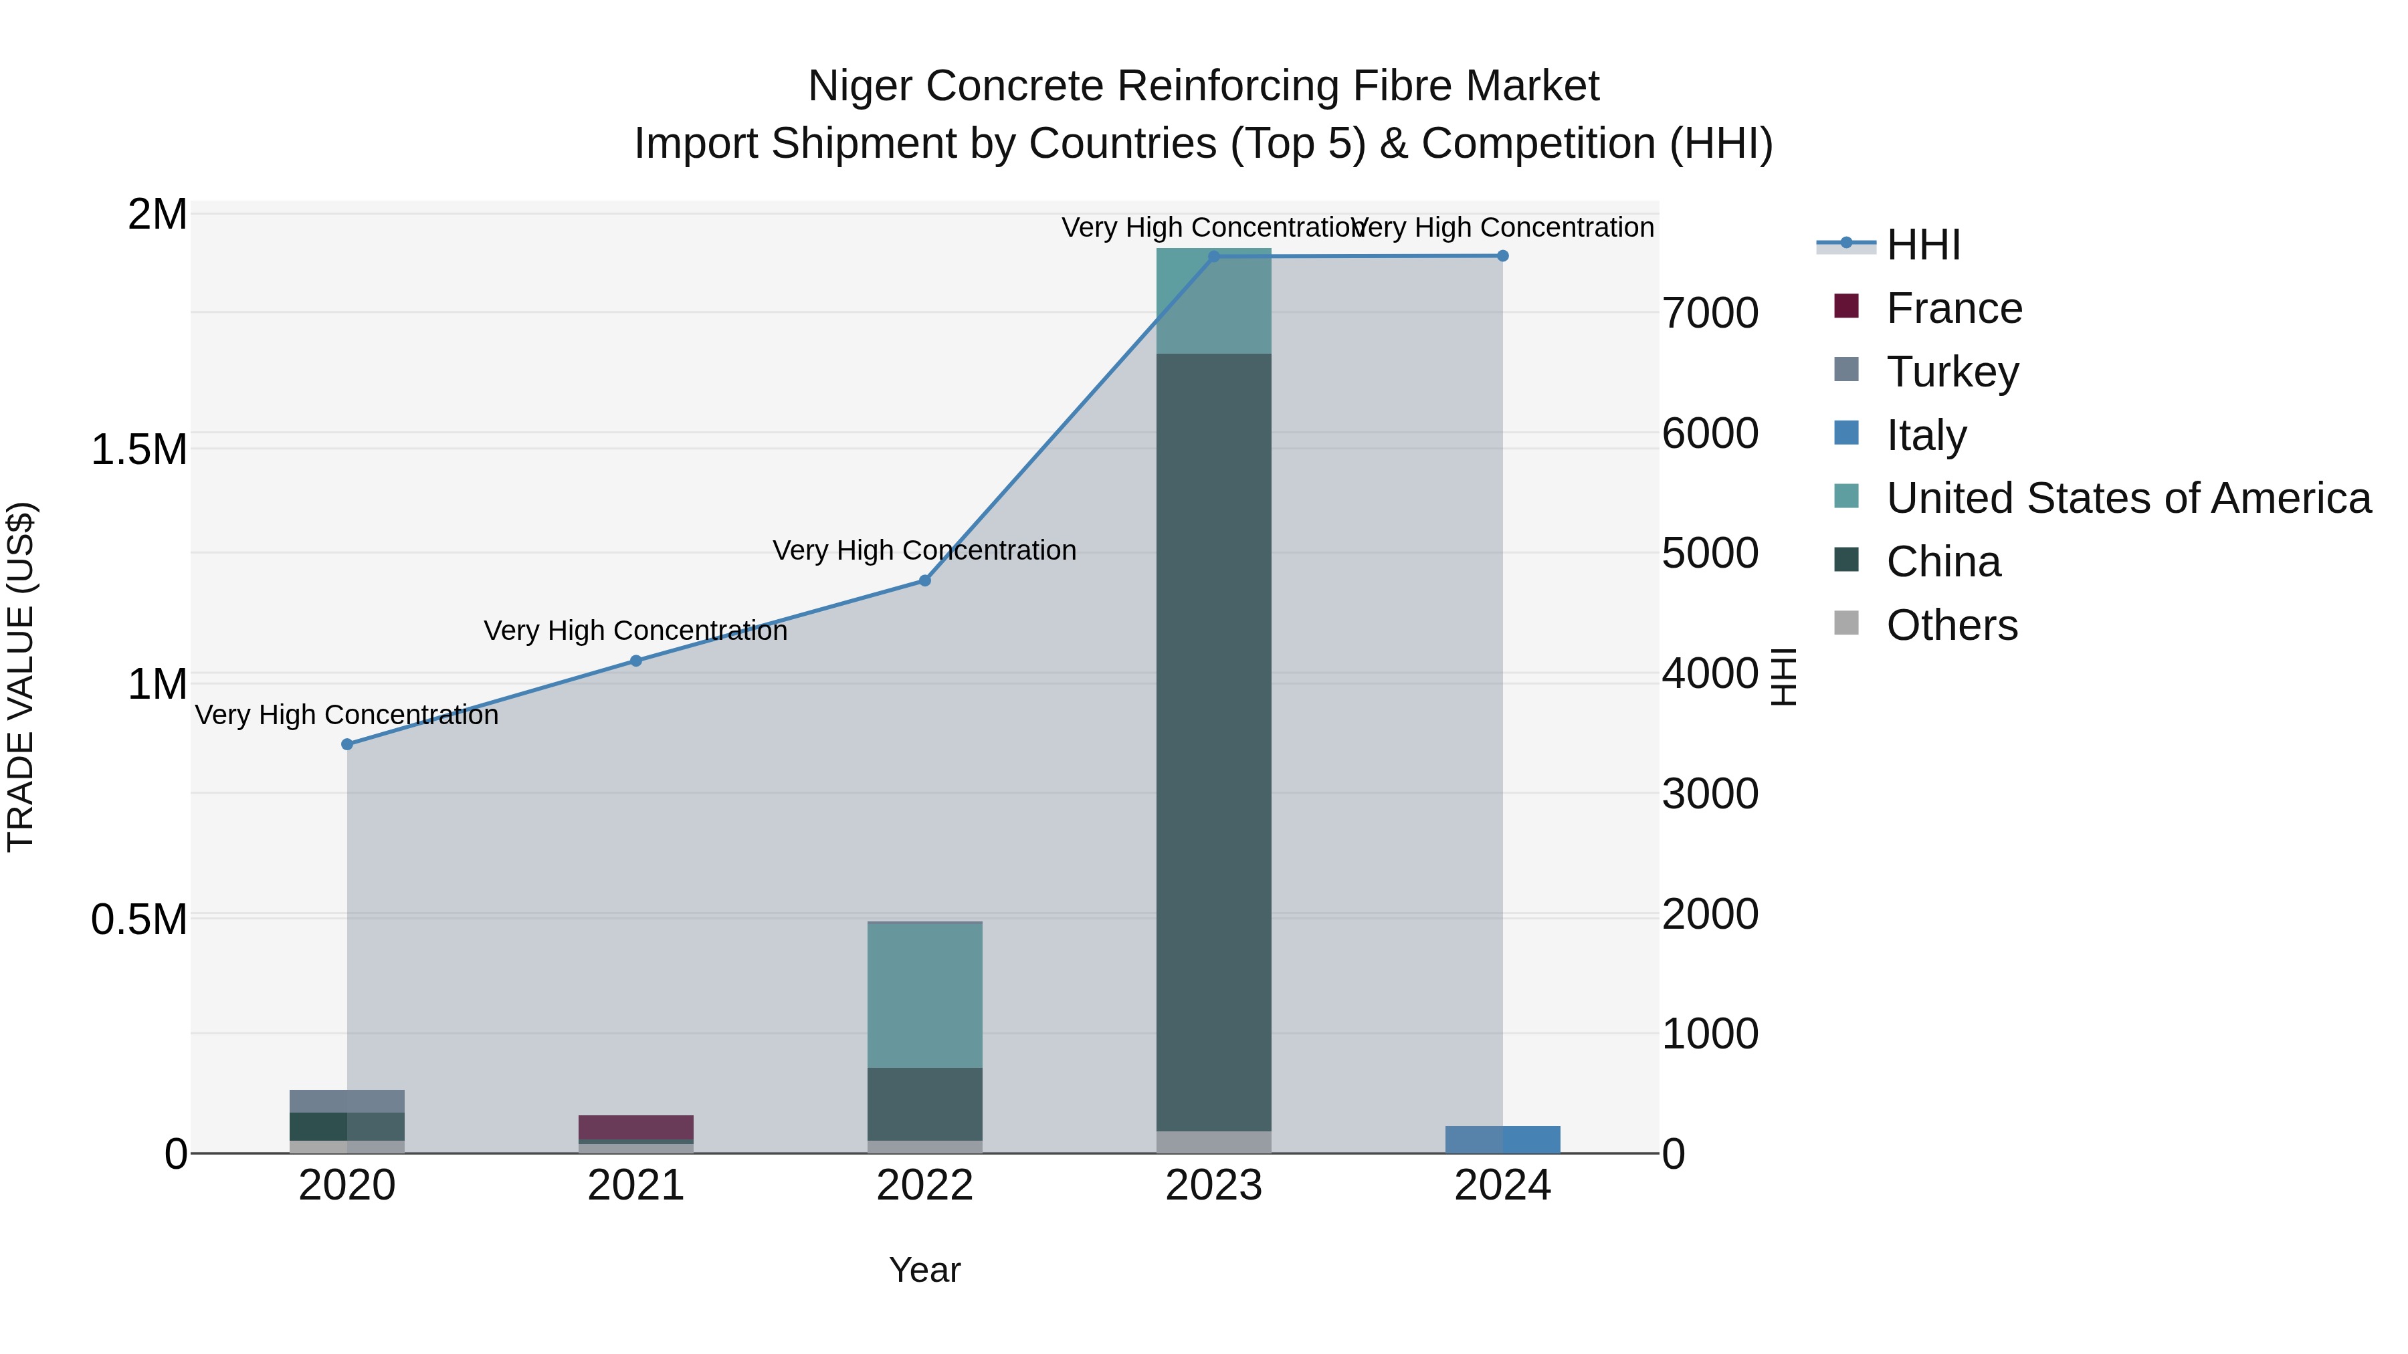Click the HHI data point for 2023

pos(1213,256)
